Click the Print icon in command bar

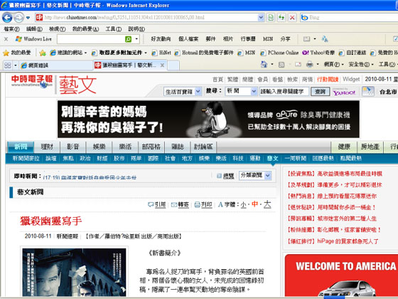[x=309, y=65]
